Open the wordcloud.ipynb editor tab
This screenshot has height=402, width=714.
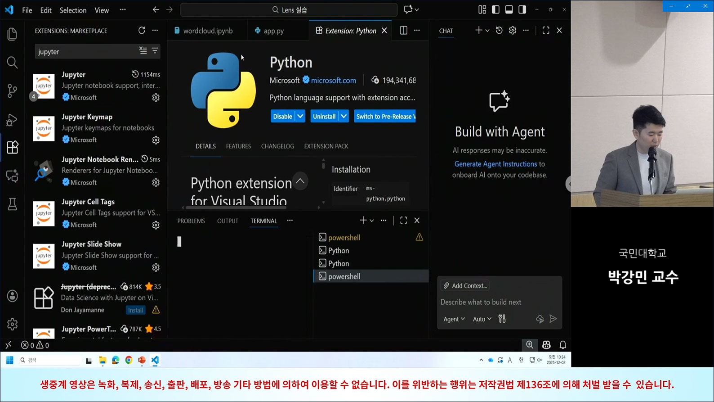pos(208,31)
